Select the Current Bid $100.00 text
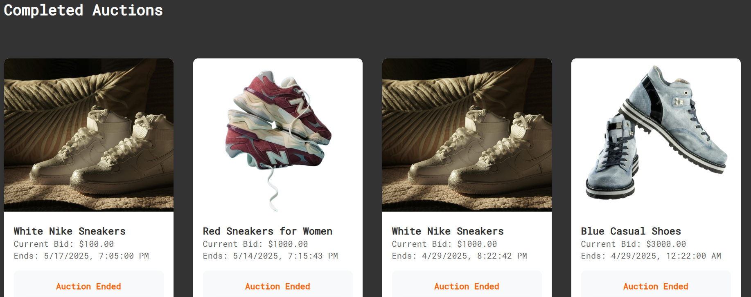 [x=64, y=244]
